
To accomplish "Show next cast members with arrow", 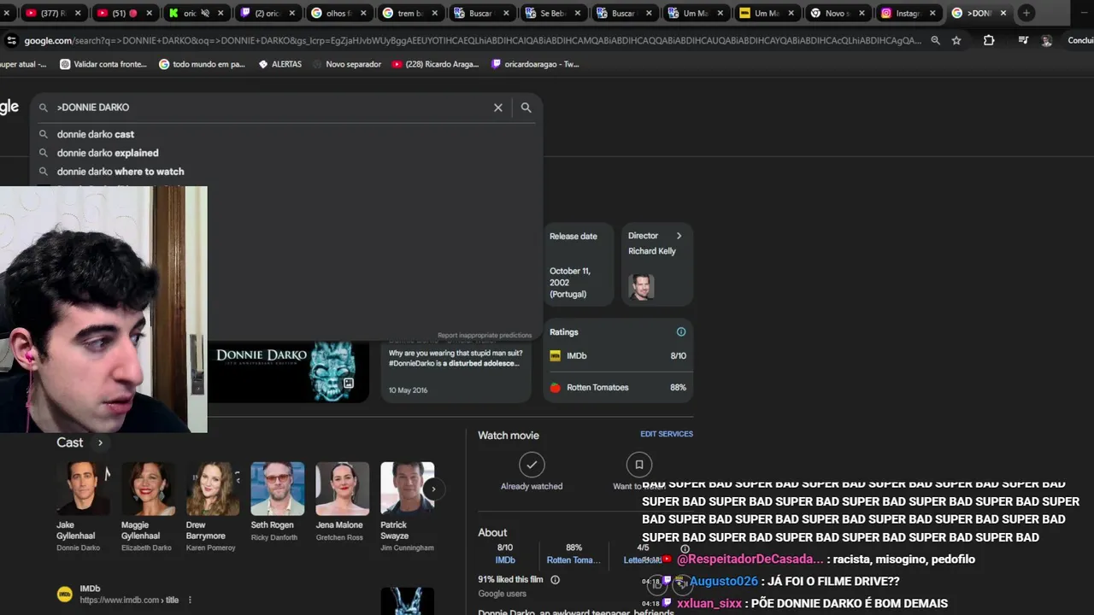I will 433,489.
